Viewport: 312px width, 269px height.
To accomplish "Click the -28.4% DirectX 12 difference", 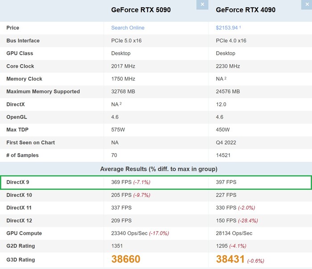I will pos(248,220).
